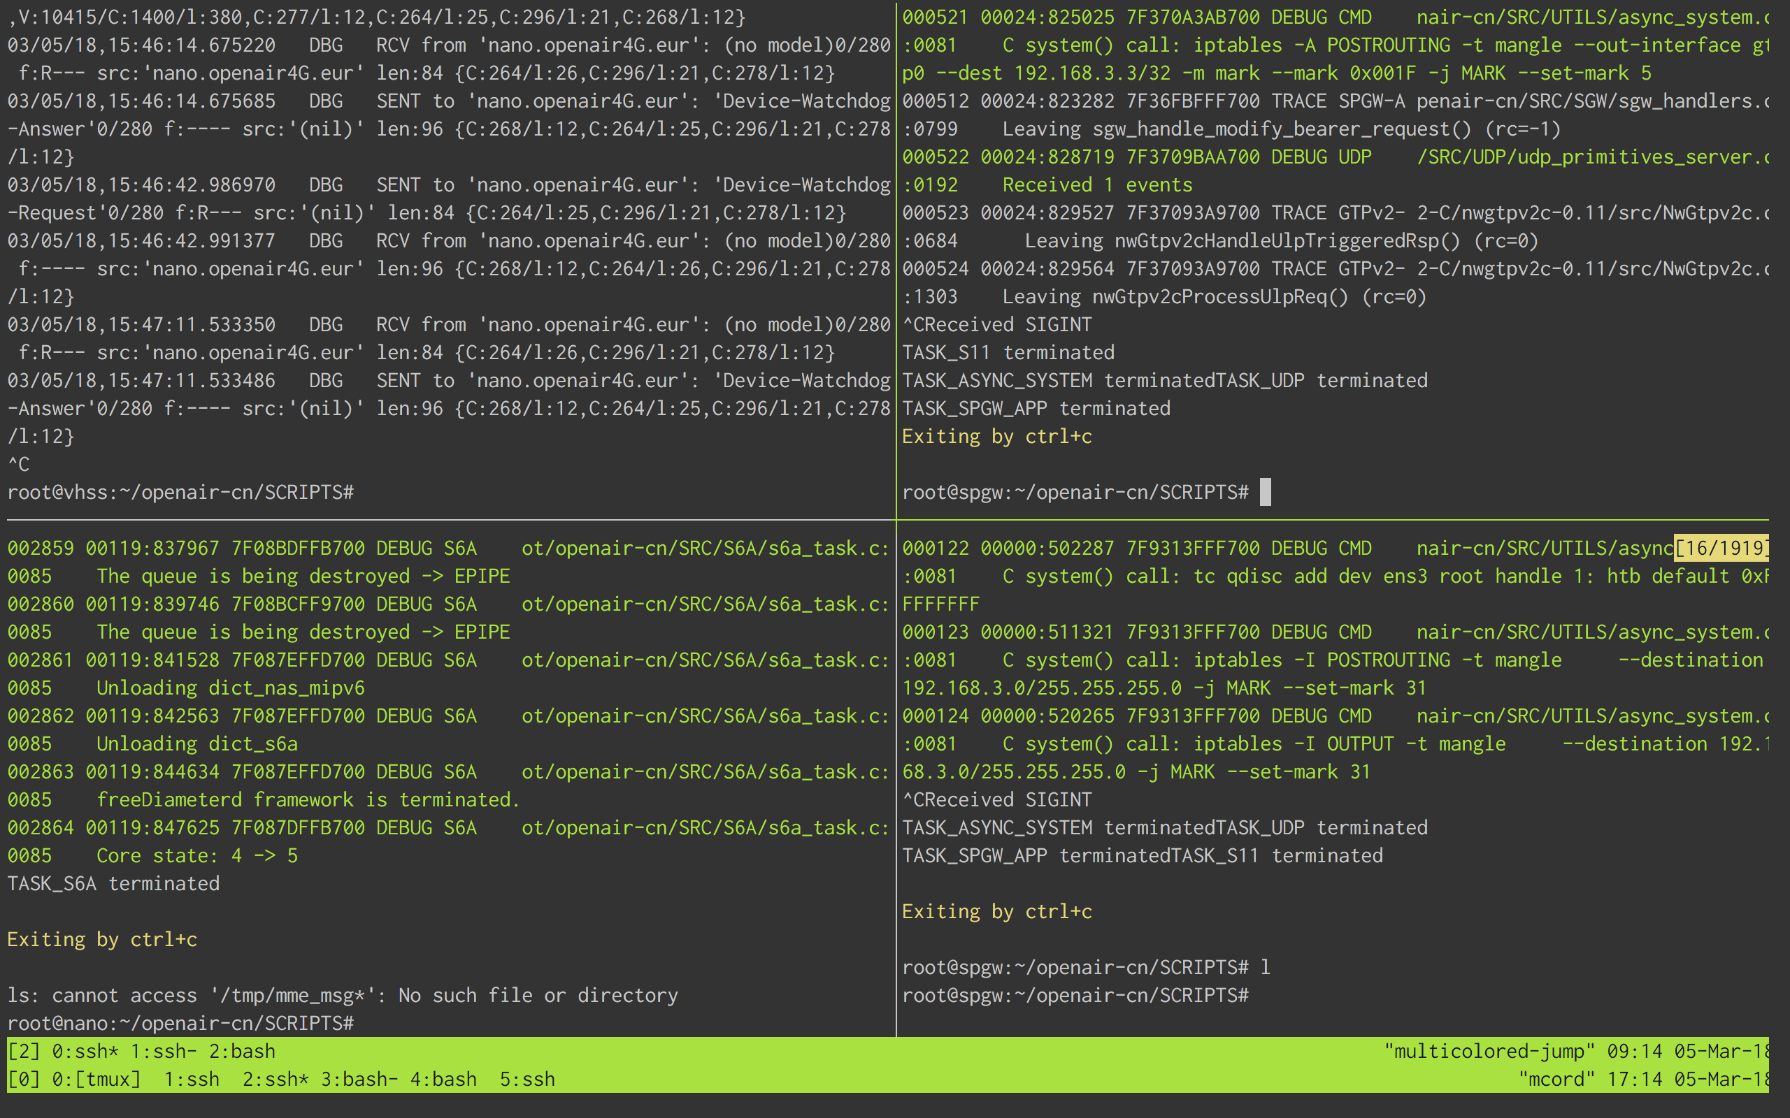Image resolution: width=1790 pixels, height=1118 pixels.
Task: Click the 'Exiting by ctrl+c' line in bottom-left pane
Action: point(102,939)
